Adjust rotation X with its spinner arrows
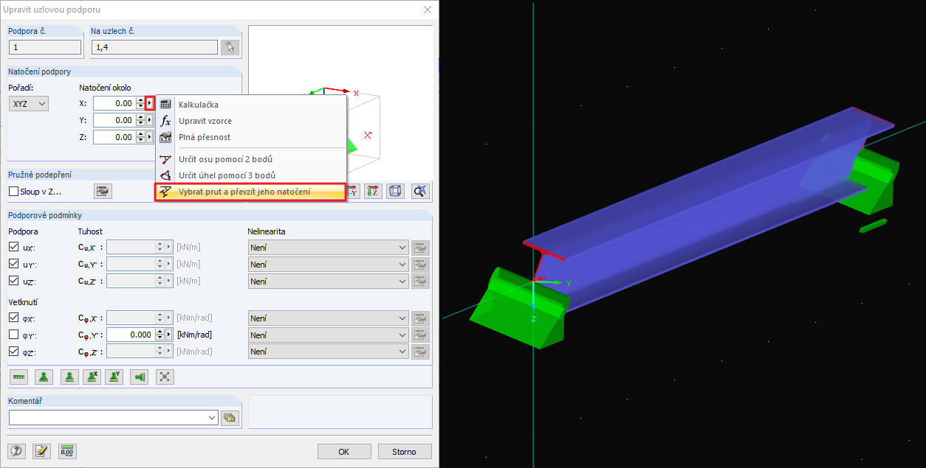926x468 pixels. (x=140, y=103)
